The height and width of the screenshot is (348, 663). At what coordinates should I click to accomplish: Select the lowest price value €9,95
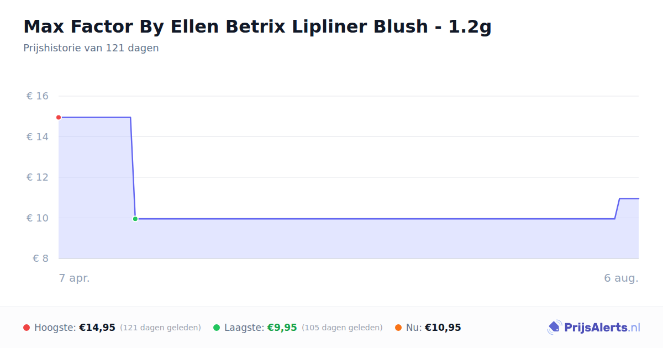(282, 328)
